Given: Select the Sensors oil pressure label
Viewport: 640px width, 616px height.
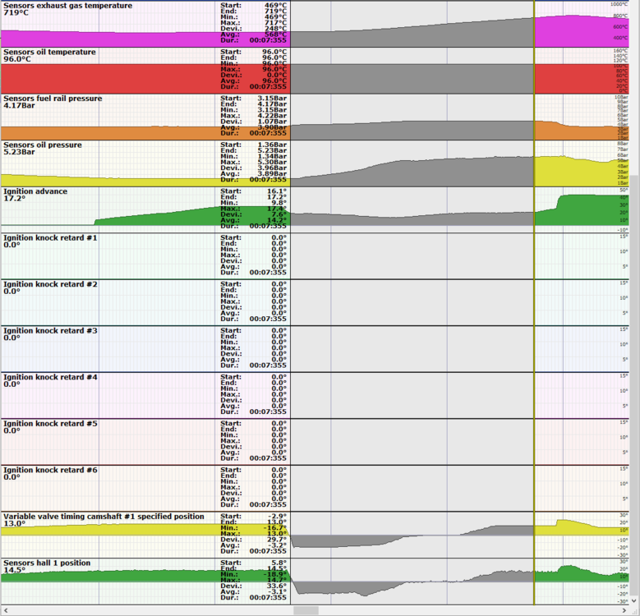Looking at the screenshot, I should (x=43, y=145).
